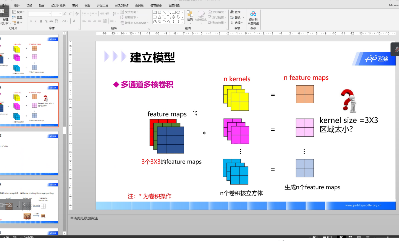The height and width of the screenshot is (241, 399).
Task: Select the freeform shape tool
Action: (x=155, y=22)
